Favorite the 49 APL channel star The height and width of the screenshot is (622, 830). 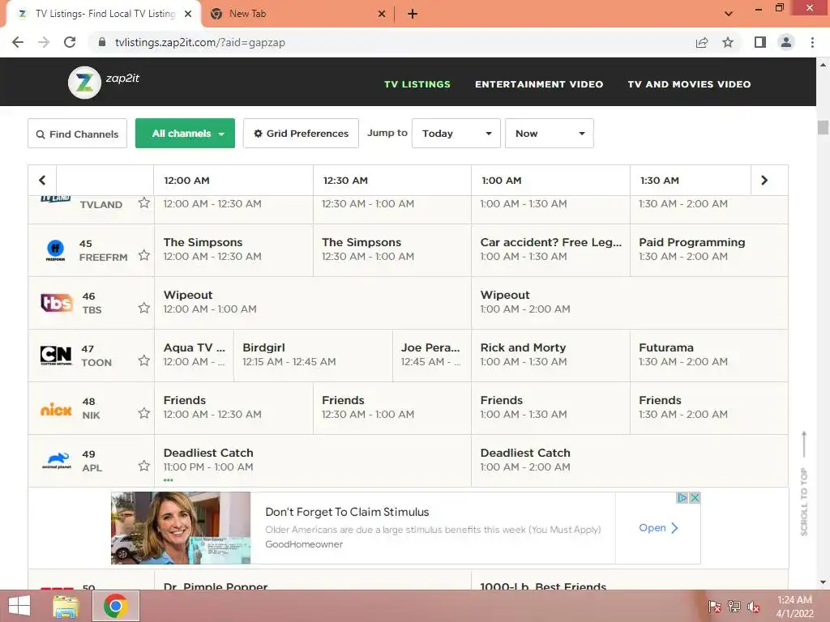pyautogui.click(x=144, y=466)
